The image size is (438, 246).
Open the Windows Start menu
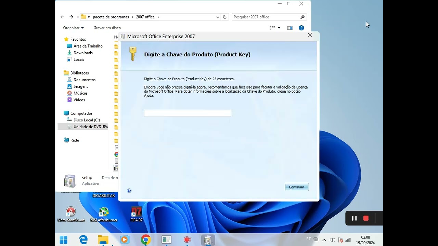click(64, 240)
